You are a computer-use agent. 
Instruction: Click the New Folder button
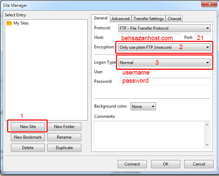[x=64, y=127]
